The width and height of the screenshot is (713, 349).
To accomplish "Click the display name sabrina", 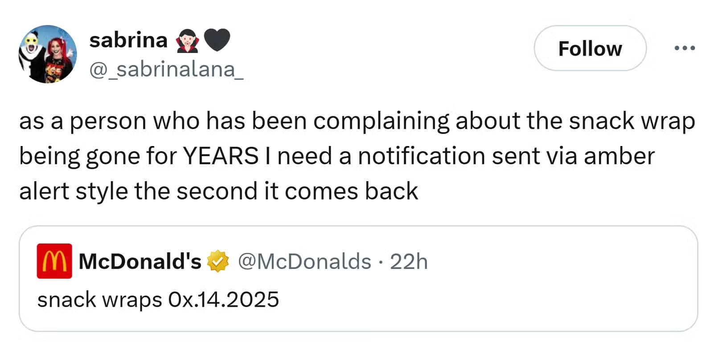I will pyautogui.click(x=127, y=40).
